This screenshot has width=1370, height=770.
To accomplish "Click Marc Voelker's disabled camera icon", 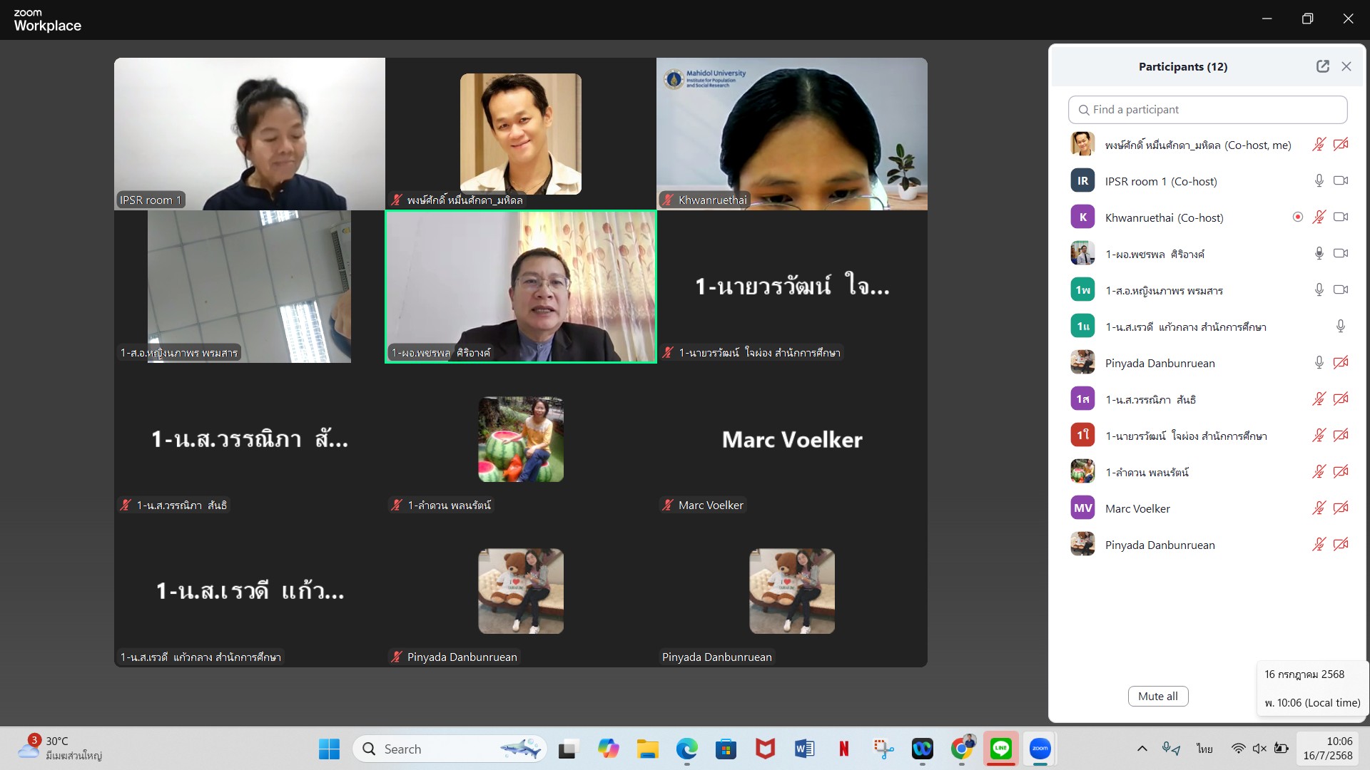I will [1341, 508].
